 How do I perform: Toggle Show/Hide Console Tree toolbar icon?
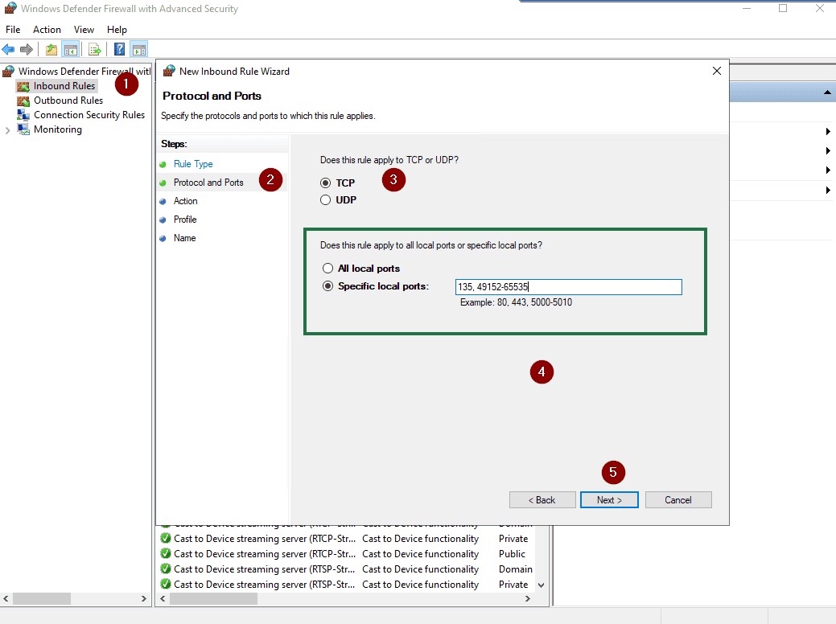point(71,50)
